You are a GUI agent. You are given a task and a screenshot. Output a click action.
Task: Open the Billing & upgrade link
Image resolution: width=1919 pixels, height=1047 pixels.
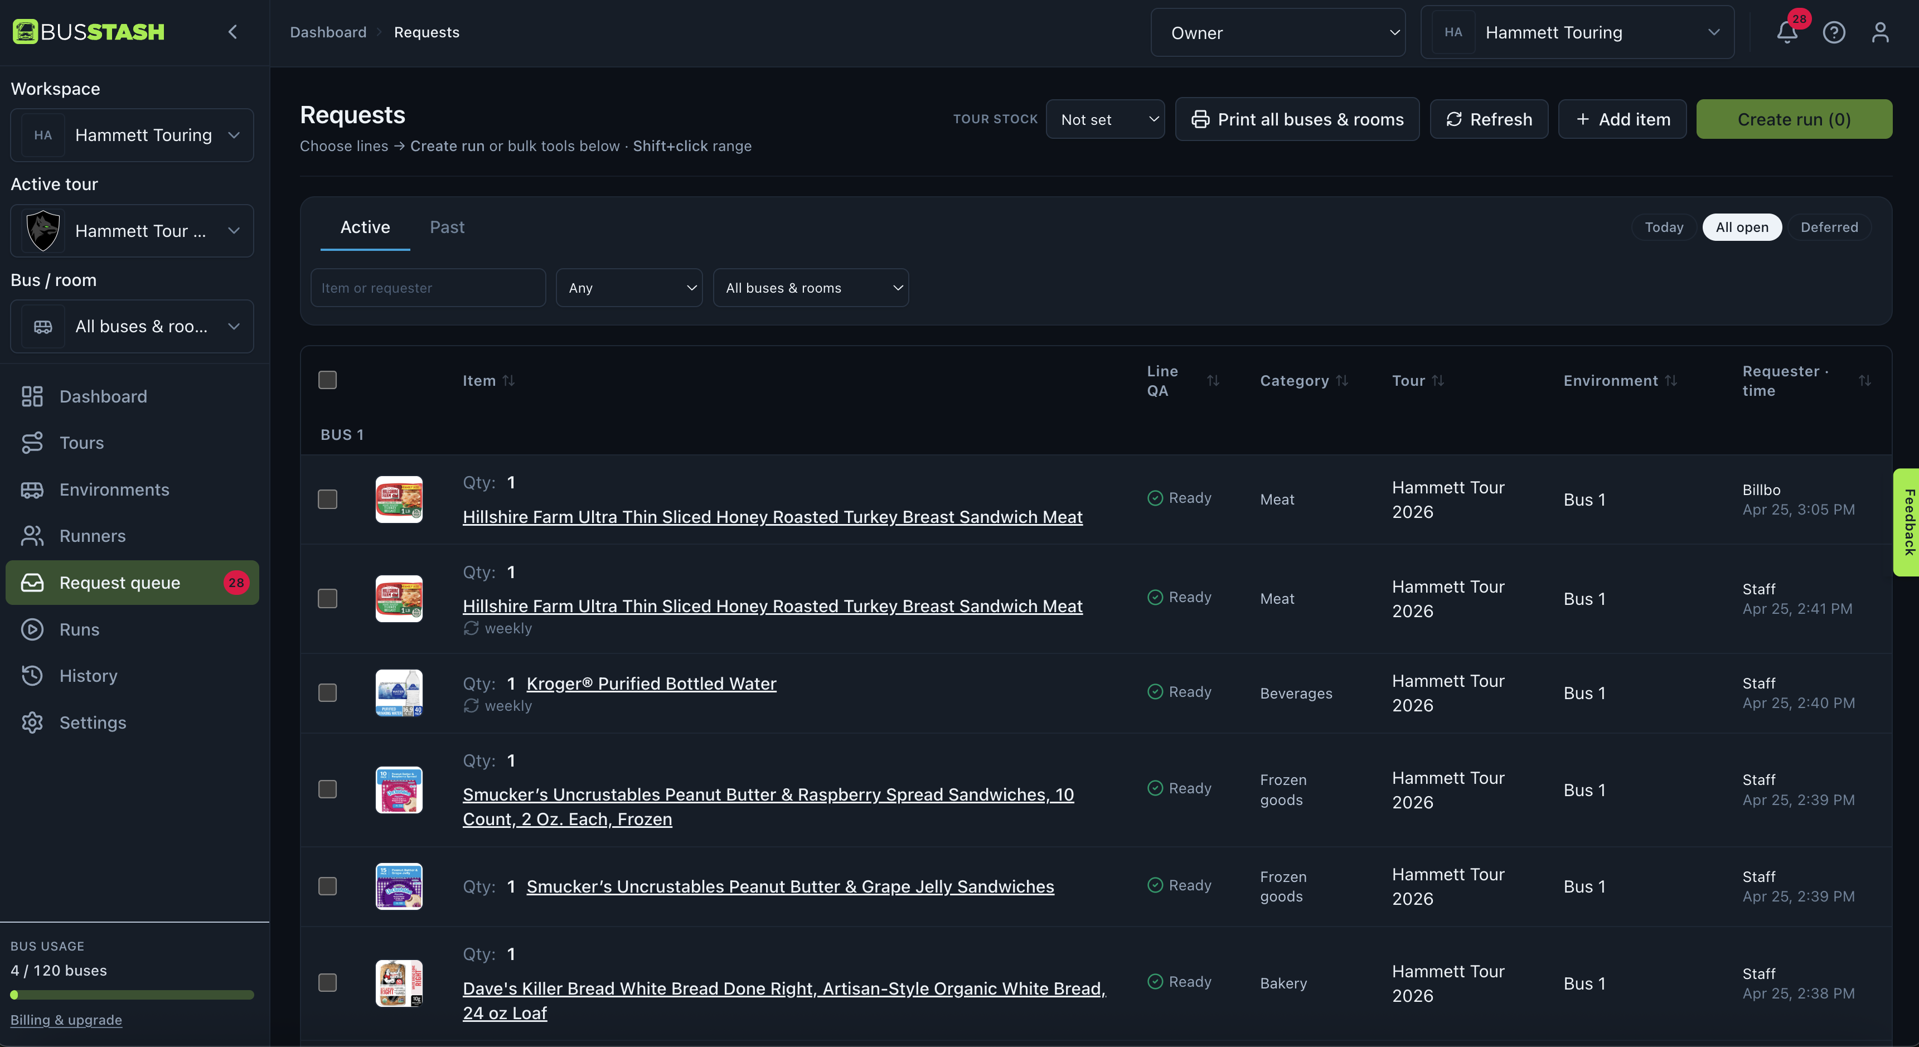(x=66, y=1020)
